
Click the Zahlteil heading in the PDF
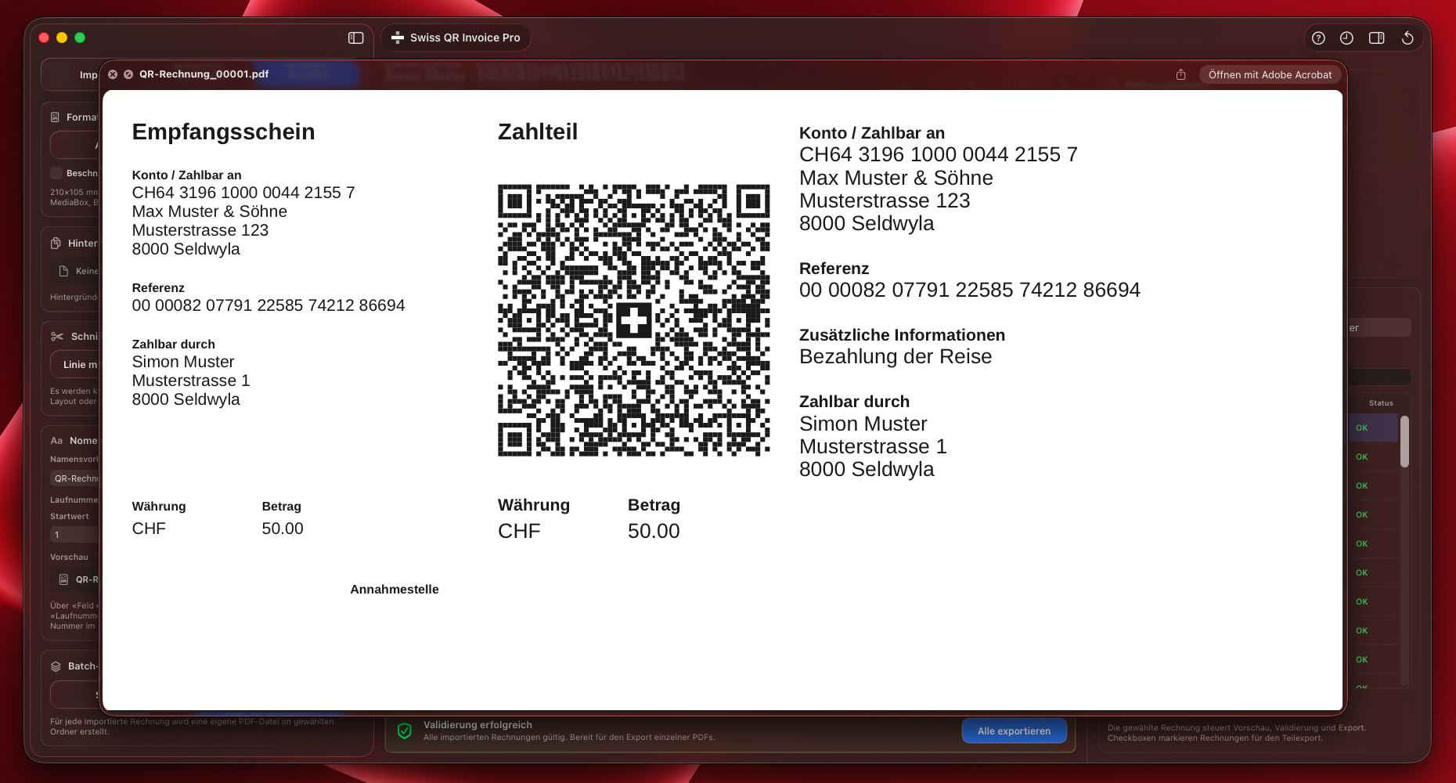[x=538, y=132]
